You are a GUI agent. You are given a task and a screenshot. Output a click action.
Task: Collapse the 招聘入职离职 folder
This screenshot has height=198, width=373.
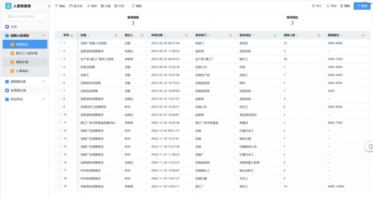coord(43,35)
